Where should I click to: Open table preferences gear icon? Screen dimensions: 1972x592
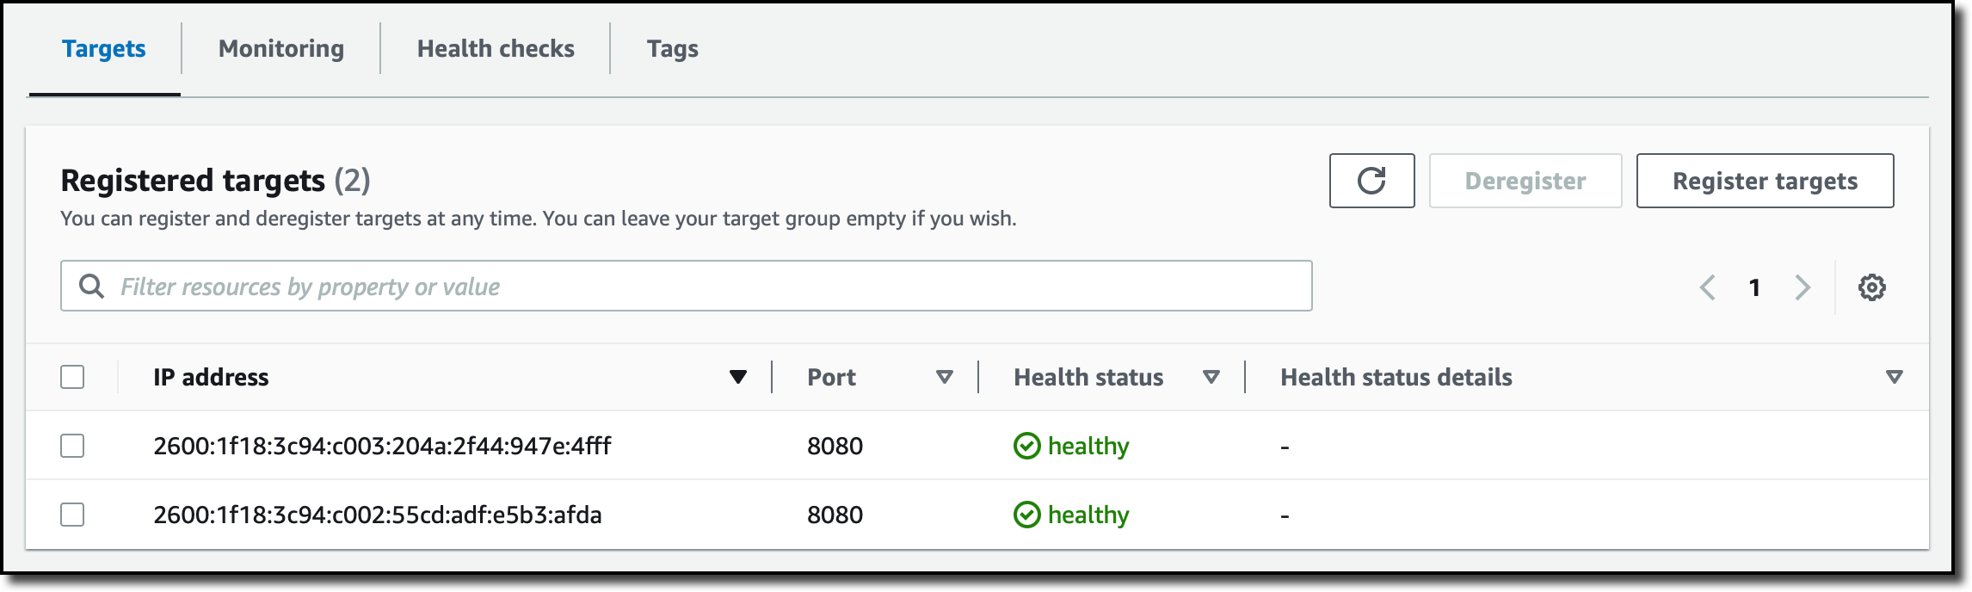pyautogui.click(x=1871, y=287)
